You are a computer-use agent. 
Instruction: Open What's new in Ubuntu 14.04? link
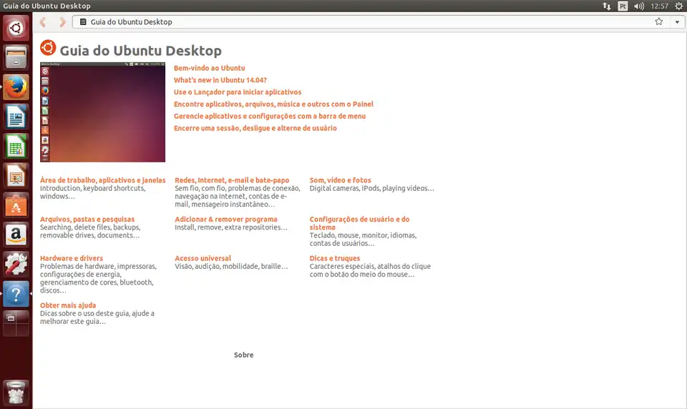pos(220,80)
